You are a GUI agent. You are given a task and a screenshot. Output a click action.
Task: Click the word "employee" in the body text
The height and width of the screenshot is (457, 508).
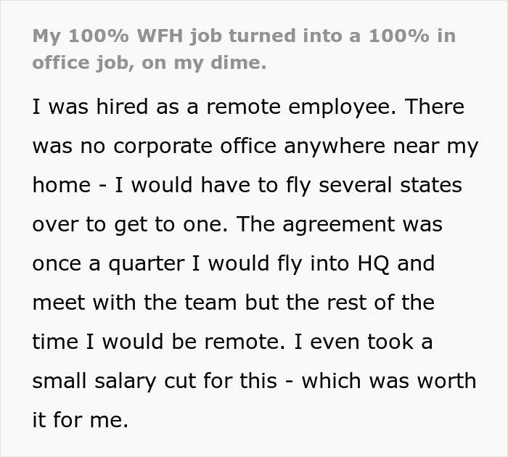click(x=339, y=107)
